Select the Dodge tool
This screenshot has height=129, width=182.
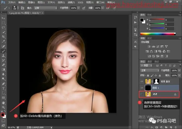3,79
